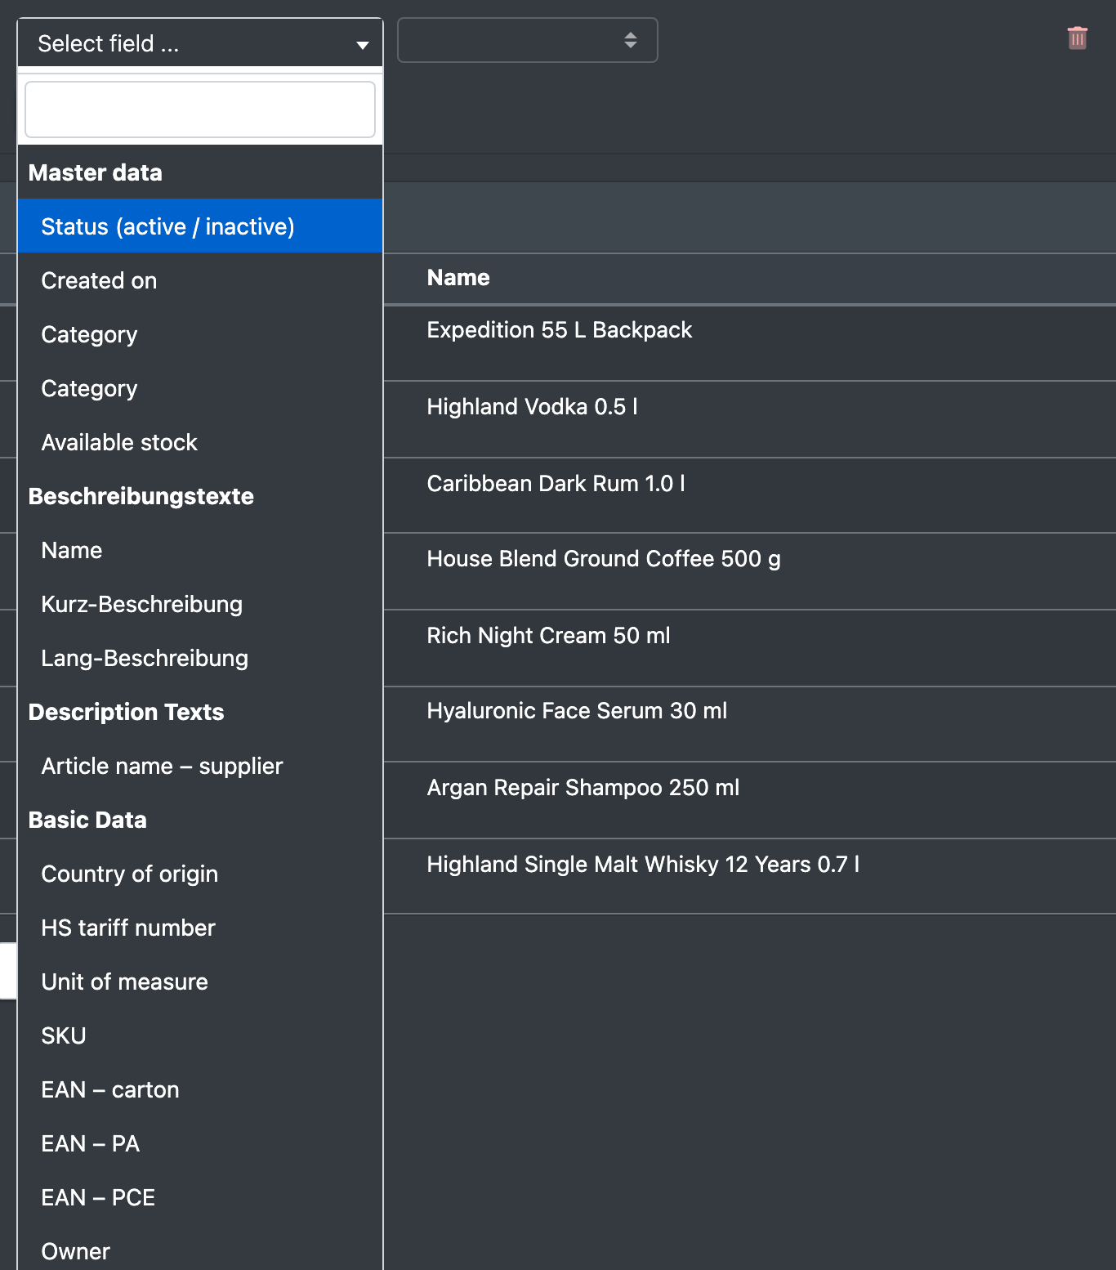
Task: Select the 'Unit of measure' option
Action: click(x=200, y=982)
